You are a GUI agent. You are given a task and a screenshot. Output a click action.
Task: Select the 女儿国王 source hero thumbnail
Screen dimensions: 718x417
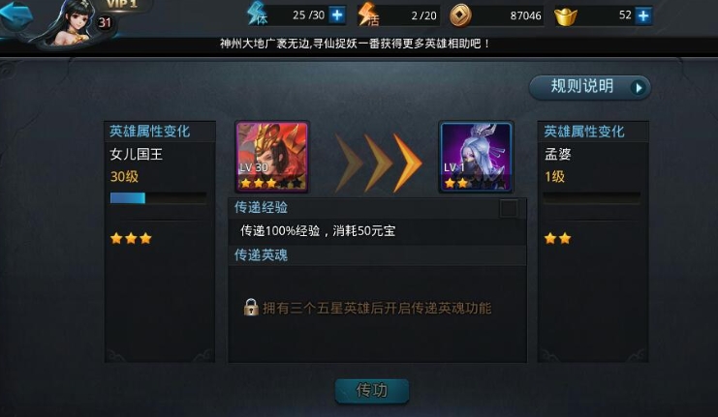click(x=272, y=157)
